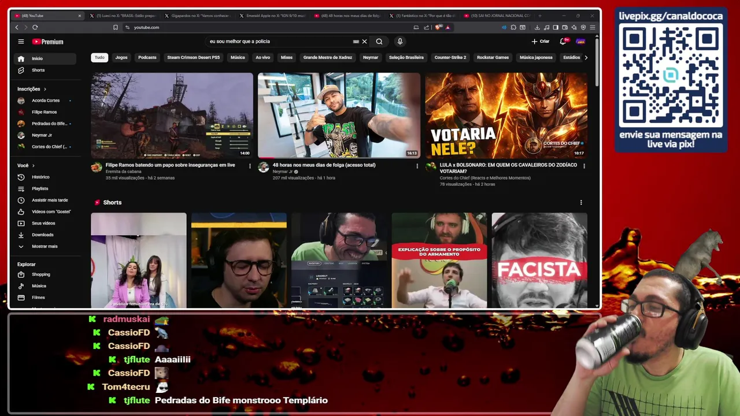Open the notifications bell
This screenshot has width=740, height=416.
click(563, 42)
